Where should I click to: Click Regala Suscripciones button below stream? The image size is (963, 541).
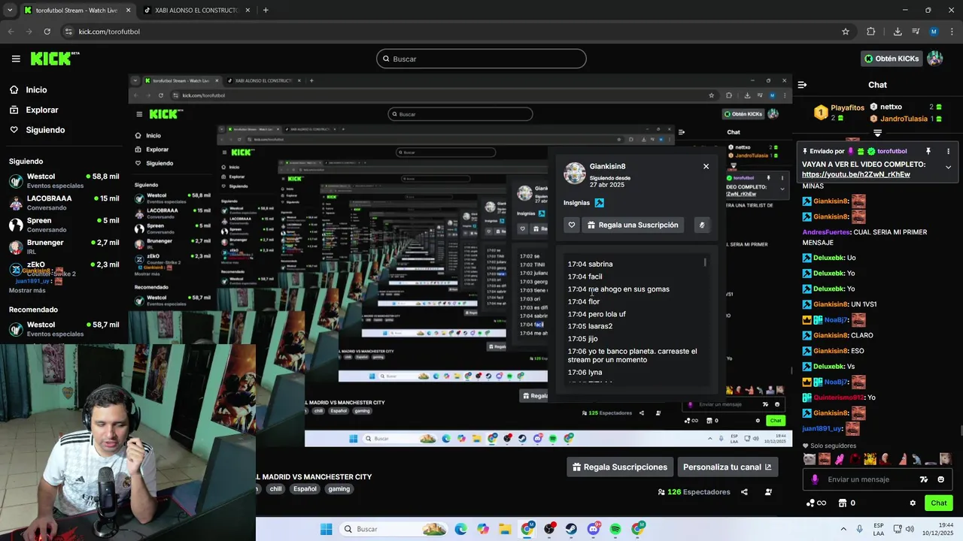pos(619,467)
